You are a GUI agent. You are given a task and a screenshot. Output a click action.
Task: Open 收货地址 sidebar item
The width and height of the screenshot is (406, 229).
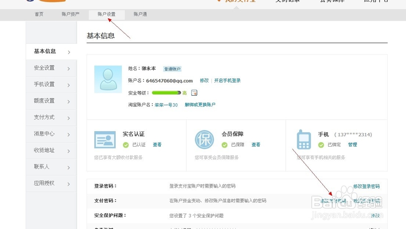click(51, 150)
